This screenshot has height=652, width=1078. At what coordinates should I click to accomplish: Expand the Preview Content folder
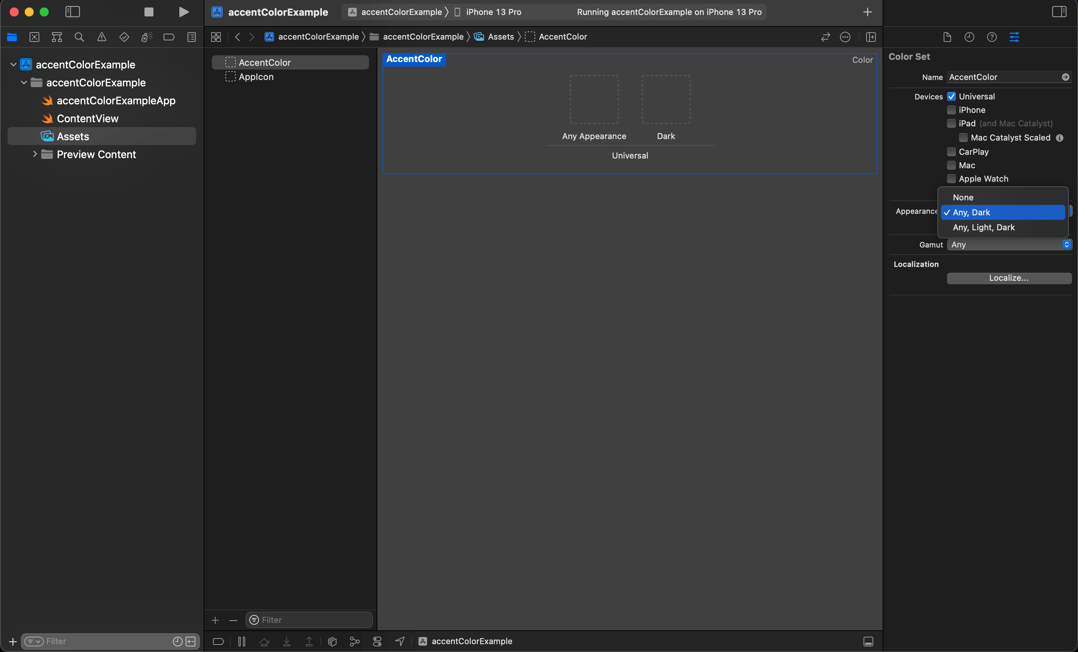tap(34, 154)
